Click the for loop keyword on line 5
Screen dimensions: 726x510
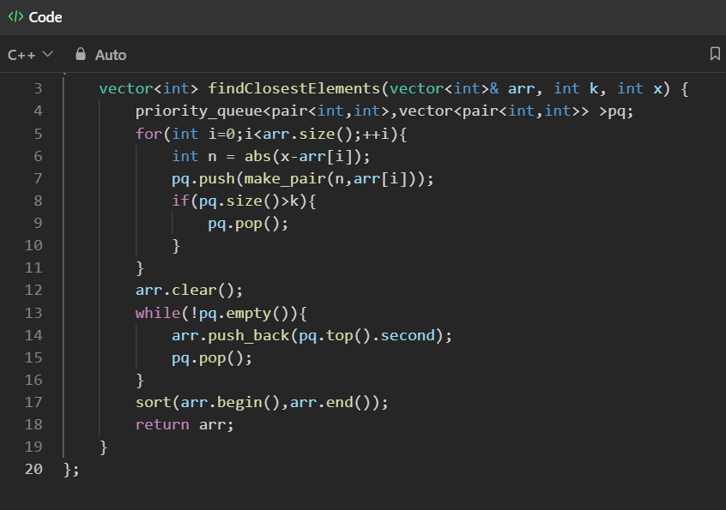point(148,134)
